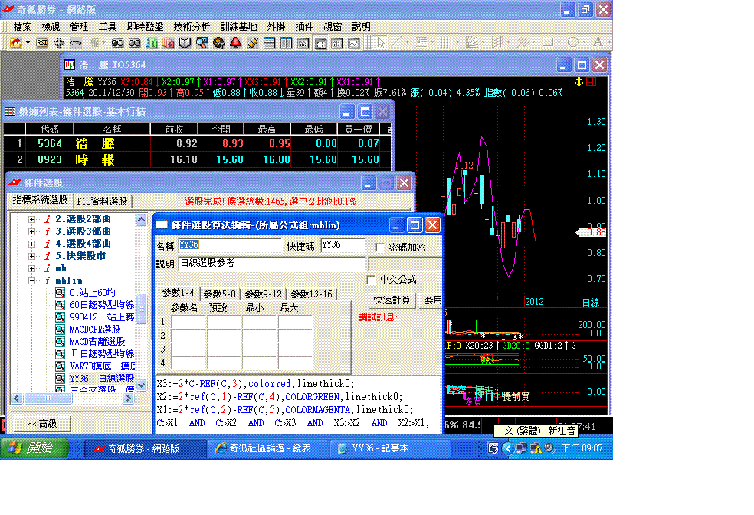The image size is (754, 515).
Task: Collapse the mhlin tree node
Action: pos(31,280)
